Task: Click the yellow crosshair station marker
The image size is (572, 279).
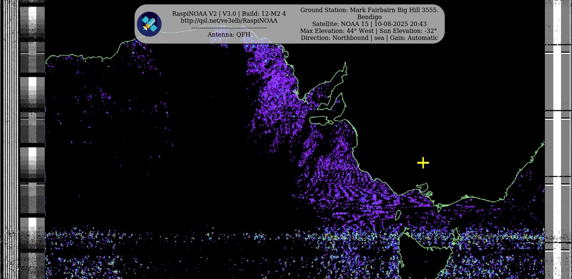Action: click(423, 163)
